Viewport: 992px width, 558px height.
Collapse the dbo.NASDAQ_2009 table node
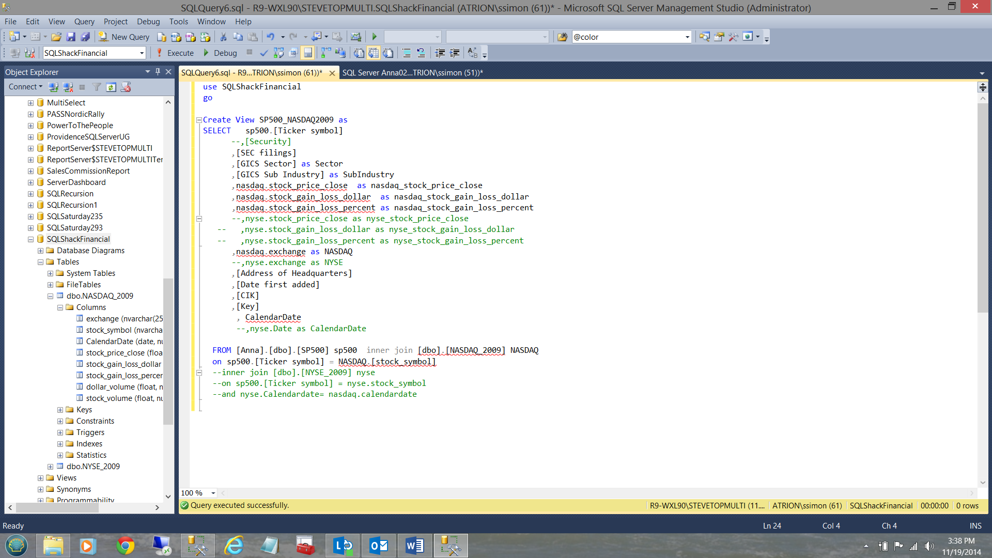50,296
